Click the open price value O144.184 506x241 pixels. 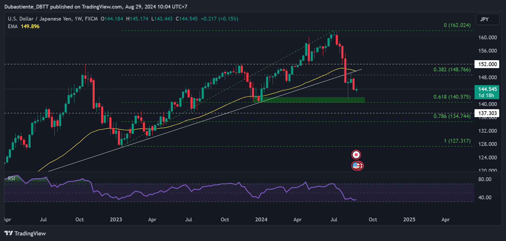click(x=112, y=19)
